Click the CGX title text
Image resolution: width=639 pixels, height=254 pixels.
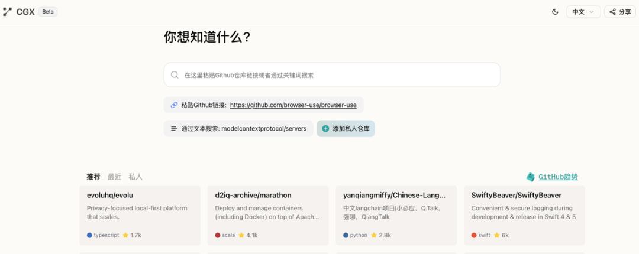[25, 12]
